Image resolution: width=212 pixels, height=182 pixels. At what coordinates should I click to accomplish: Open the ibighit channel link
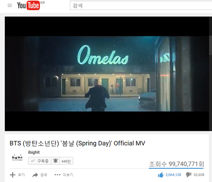34,152
